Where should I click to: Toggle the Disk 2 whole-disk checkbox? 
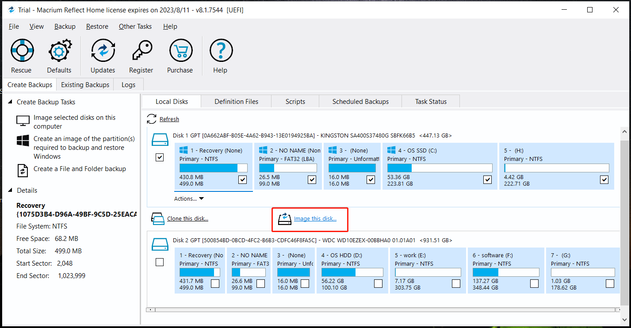pyautogui.click(x=160, y=262)
